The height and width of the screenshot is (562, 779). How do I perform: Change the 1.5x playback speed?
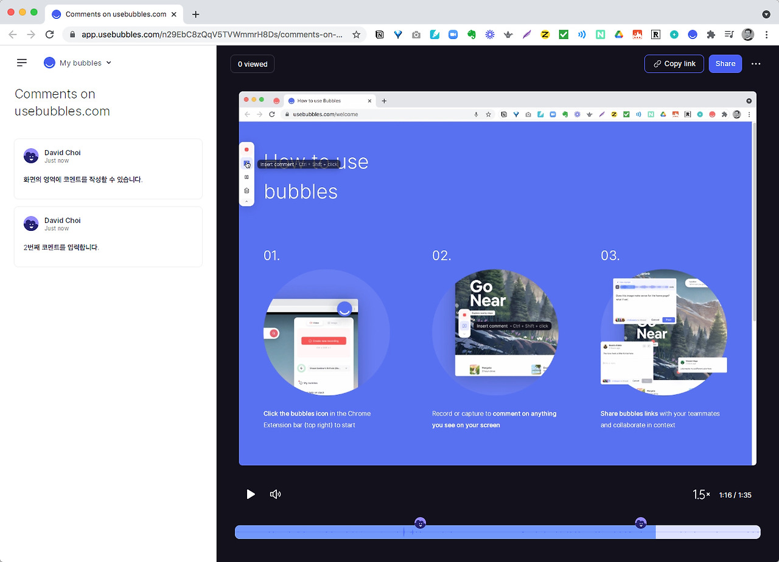(x=701, y=495)
